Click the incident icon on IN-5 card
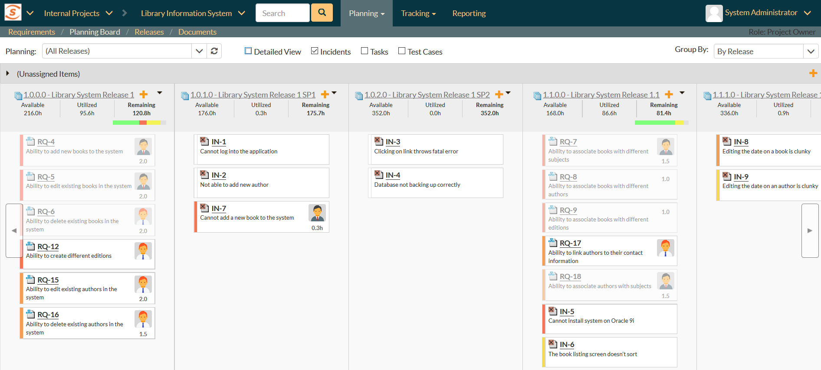Image resolution: width=821 pixels, height=370 pixels. coord(553,311)
